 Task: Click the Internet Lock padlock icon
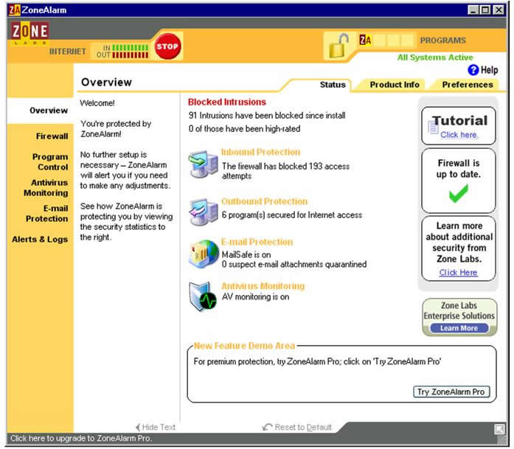338,46
